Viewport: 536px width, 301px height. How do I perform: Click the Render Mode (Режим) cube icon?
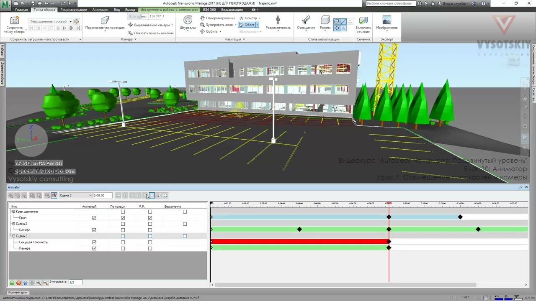click(325, 20)
